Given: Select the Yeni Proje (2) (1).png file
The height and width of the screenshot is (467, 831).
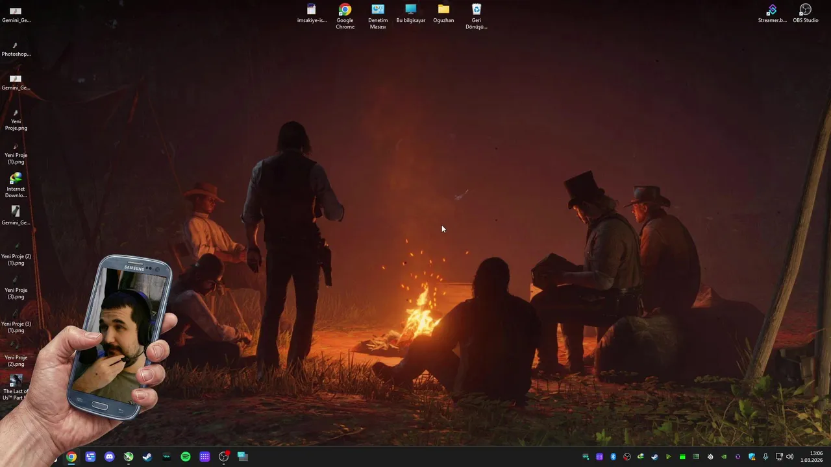Looking at the screenshot, I should [x=16, y=254].
